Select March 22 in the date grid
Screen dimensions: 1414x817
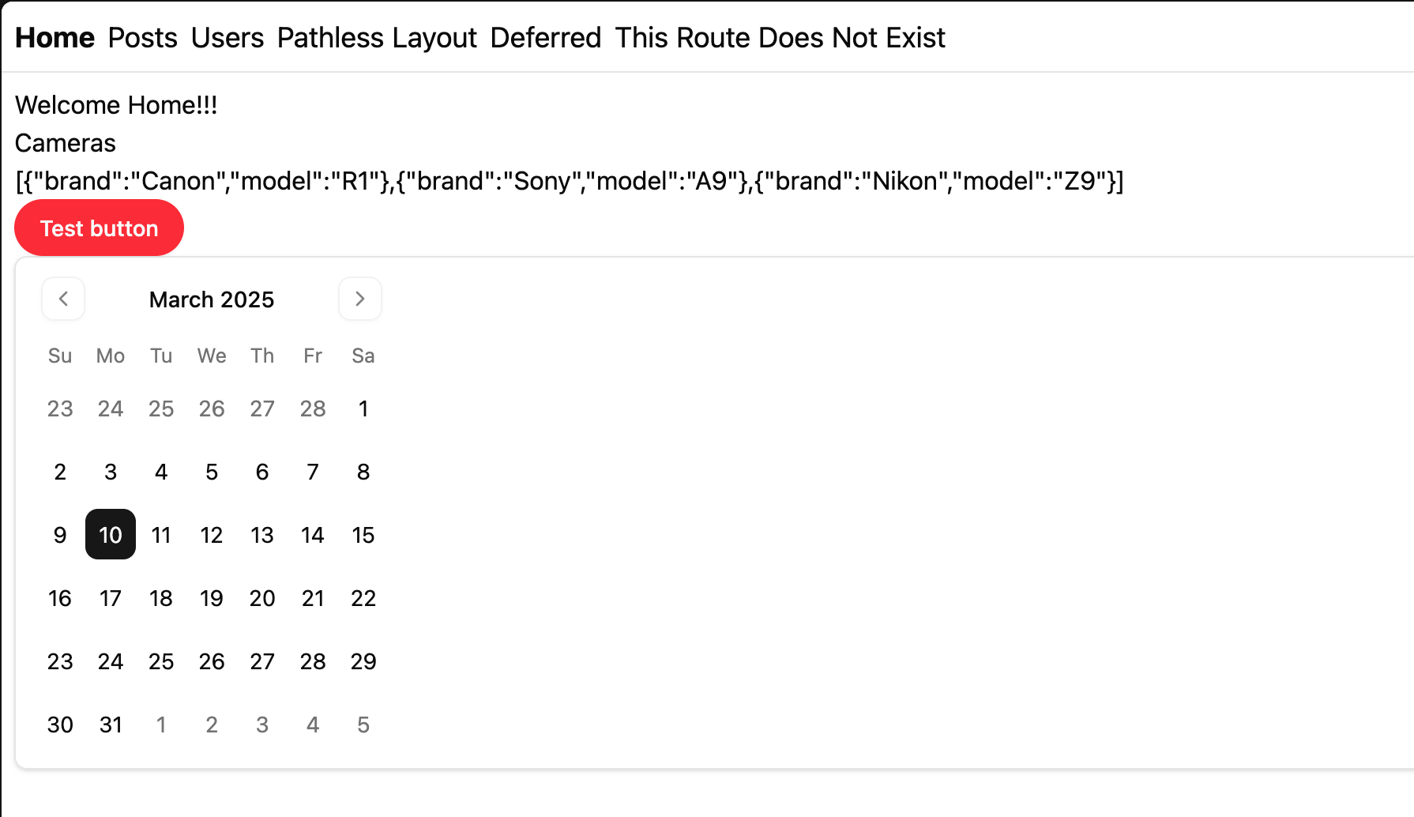[363, 598]
